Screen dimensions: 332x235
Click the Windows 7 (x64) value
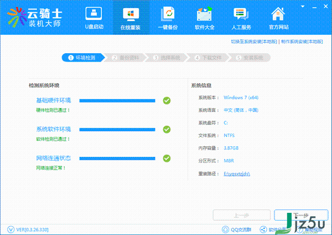click(x=241, y=98)
